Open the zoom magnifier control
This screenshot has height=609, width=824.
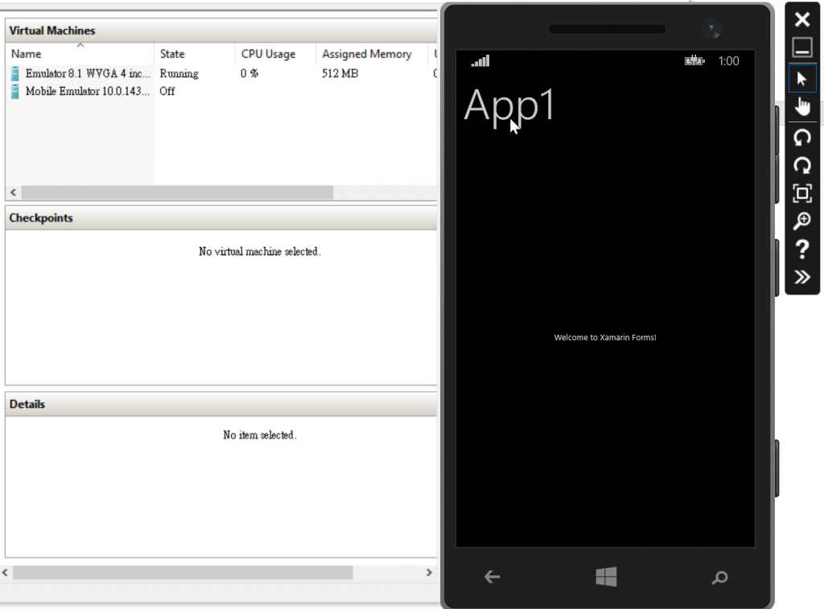pos(802,221)
